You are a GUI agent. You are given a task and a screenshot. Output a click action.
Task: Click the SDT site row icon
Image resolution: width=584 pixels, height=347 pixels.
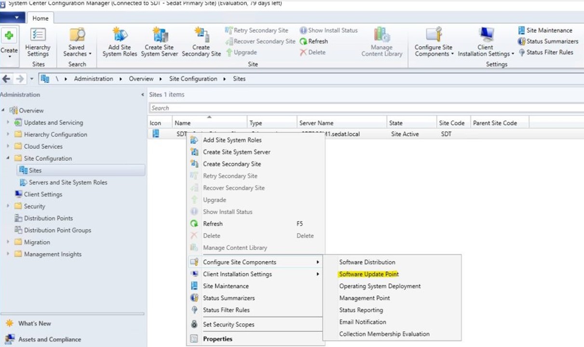point(156,134)
